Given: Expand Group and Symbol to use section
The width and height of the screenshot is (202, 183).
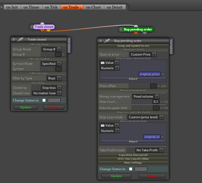Looking at the screenshot, I should click(x=133, y=46).
